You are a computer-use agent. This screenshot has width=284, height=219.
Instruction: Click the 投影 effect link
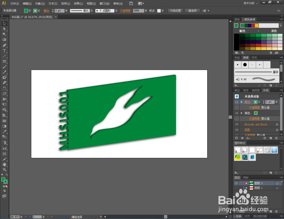coord(247,130)
